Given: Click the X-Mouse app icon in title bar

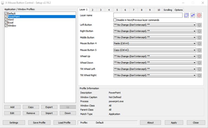Looking at the screenshot, I should point(2,3).
